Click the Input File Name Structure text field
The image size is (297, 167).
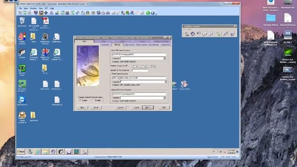pos(139,54)
